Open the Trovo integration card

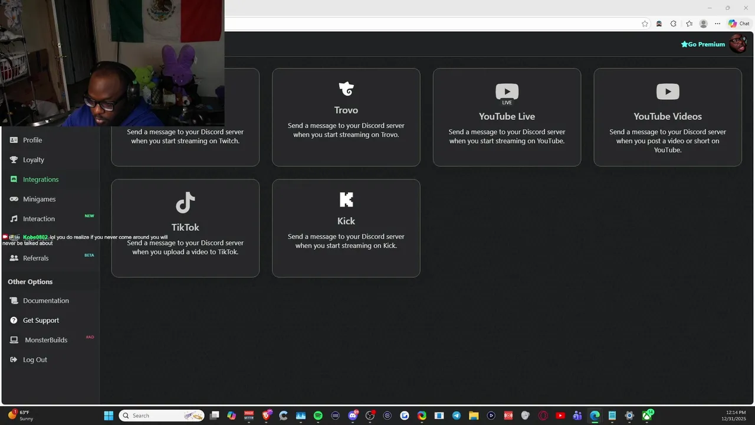tap(346, 117)
